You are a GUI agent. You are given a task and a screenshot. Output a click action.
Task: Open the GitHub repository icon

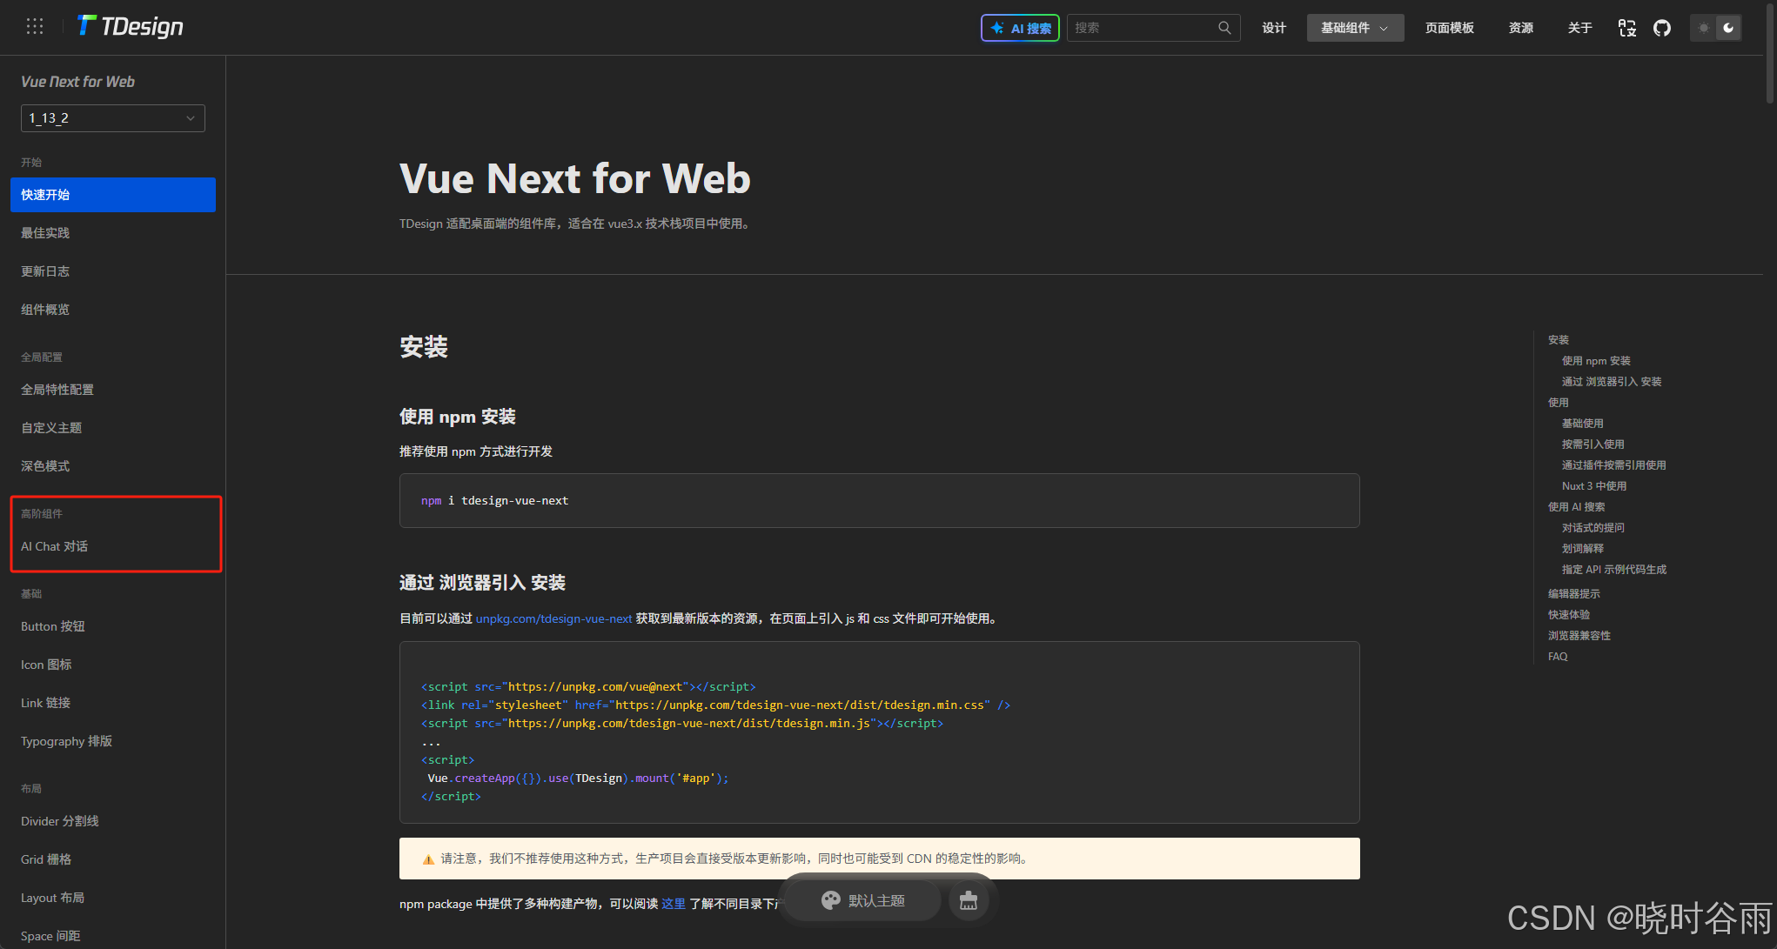[x=1662, y=28]
